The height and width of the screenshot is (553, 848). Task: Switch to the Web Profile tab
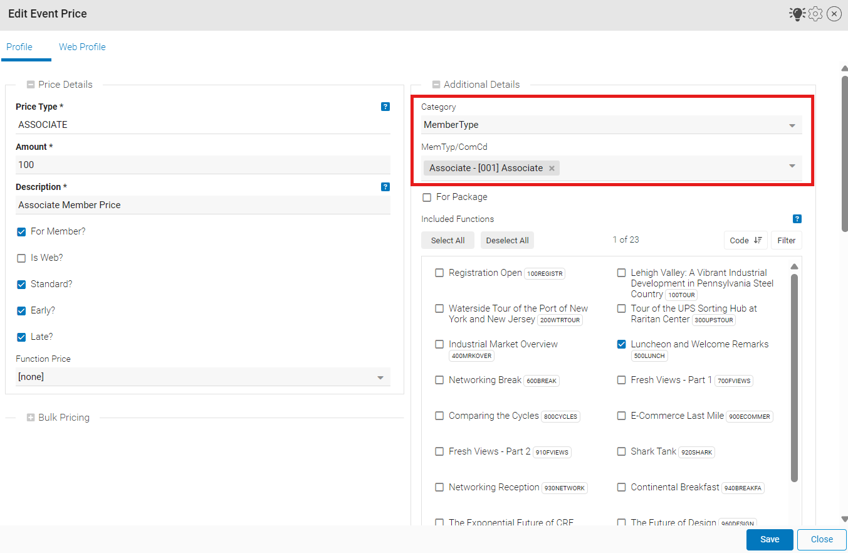click(x=82, y=47)
